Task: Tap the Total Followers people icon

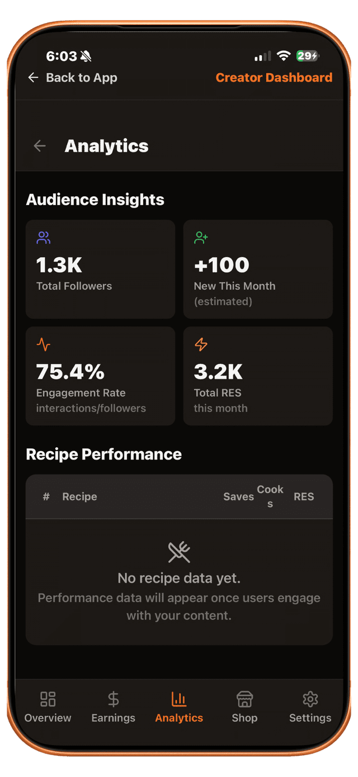Action: coord(44,238)
